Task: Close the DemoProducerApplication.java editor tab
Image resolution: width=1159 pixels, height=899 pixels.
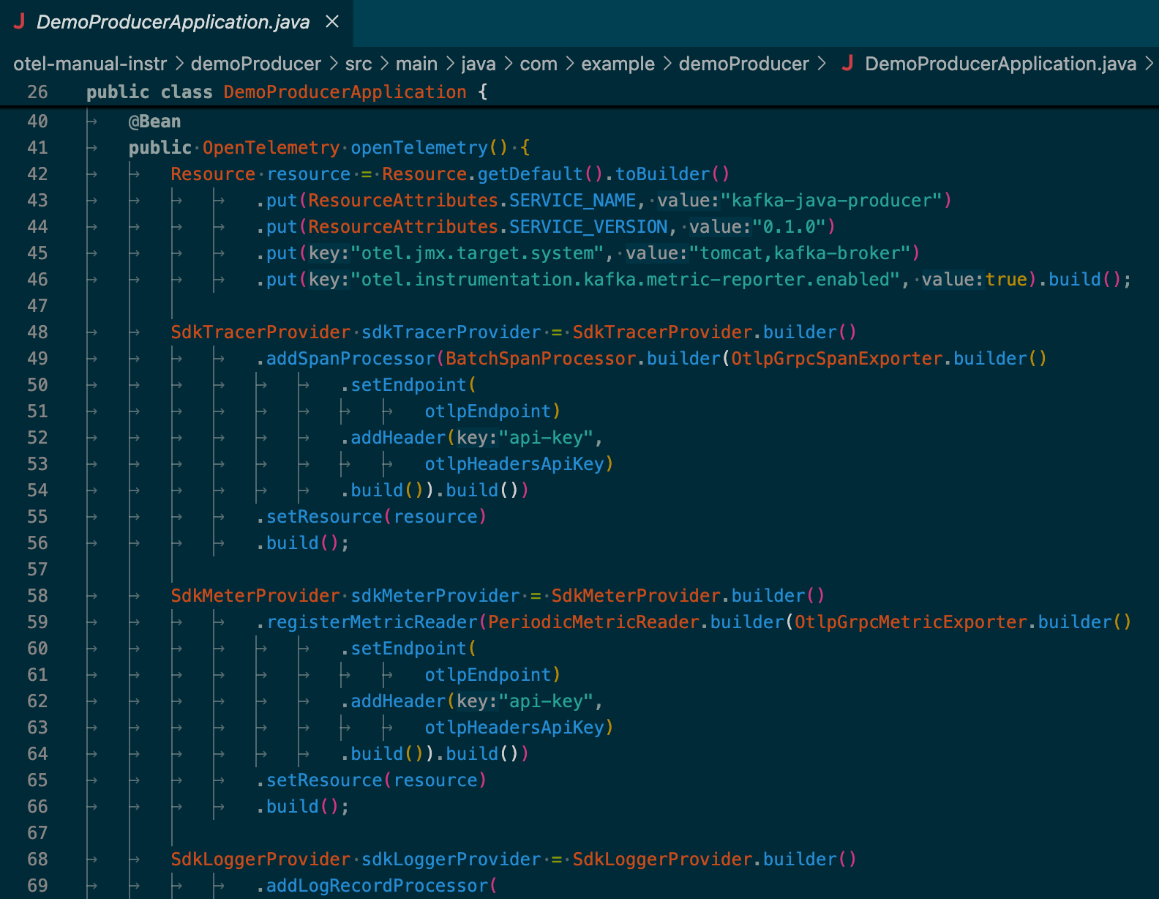Action: [x=332, y=22]
